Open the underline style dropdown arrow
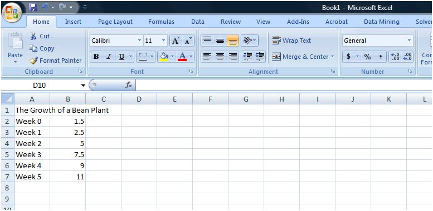 click(x=130, y=57)
